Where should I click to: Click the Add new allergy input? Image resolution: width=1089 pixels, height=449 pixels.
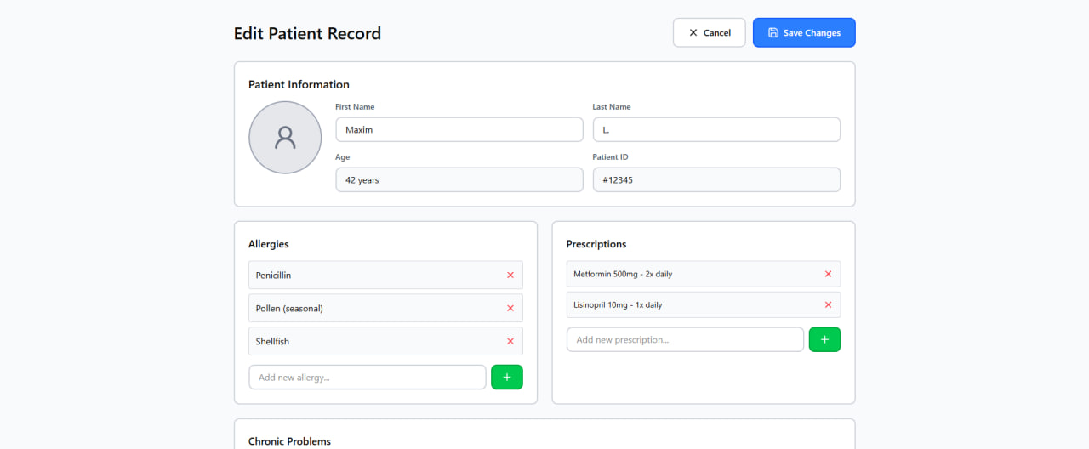pyautogui.click(x=368, y=377)
